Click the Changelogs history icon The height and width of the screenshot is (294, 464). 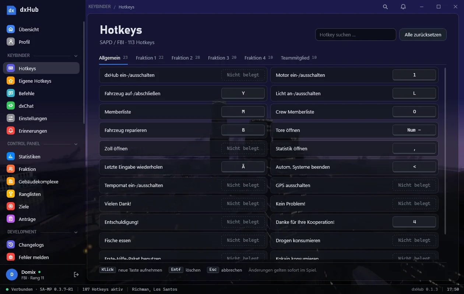click(11, 245)
